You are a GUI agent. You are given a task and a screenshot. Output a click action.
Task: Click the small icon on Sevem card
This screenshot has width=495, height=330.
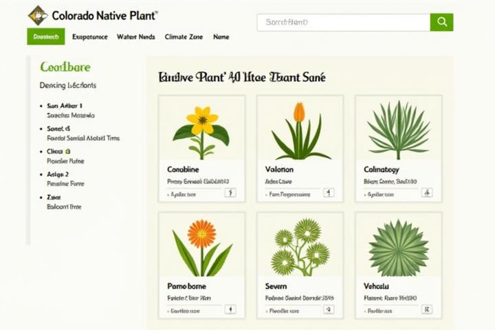(329, 310)
